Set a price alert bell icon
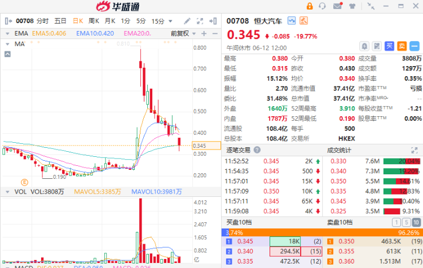Viewport: 423px width, 268px height. (364, 46)
